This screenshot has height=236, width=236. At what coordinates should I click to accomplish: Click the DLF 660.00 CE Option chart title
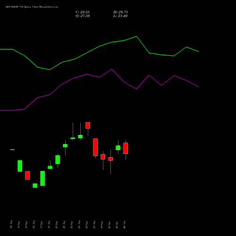(32, 7)
